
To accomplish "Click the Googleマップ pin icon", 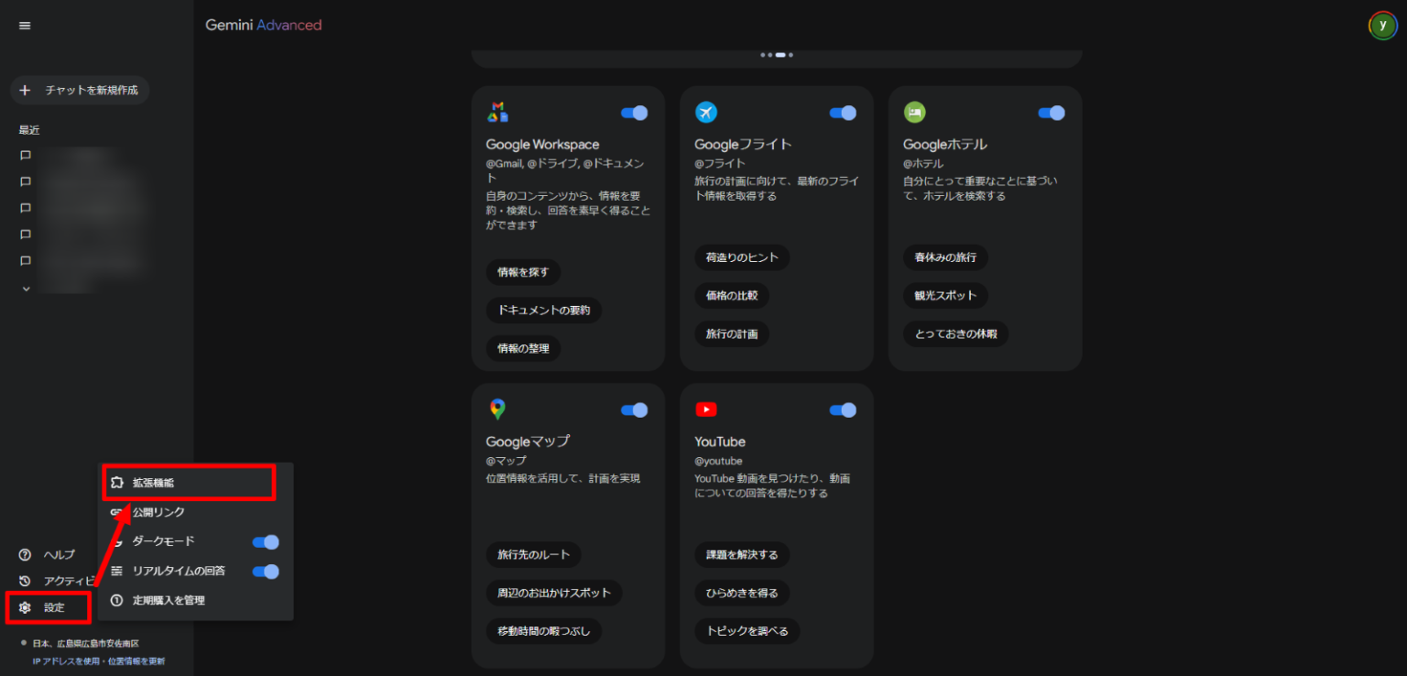I will 498,409.
